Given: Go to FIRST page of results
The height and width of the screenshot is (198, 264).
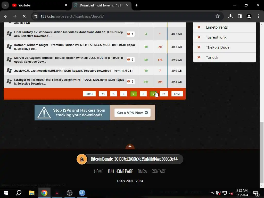Looking at the screenshot, I should tap(89, 94).
